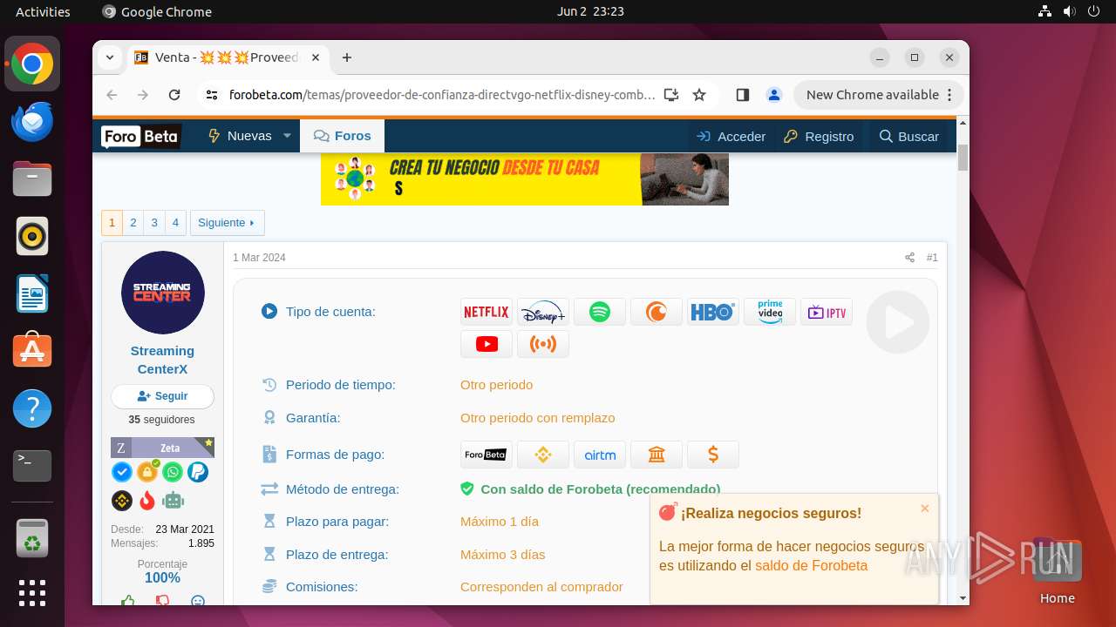Click the Crea tu negocio banner ad
1116x627 pixels.
tap(525, 179)
